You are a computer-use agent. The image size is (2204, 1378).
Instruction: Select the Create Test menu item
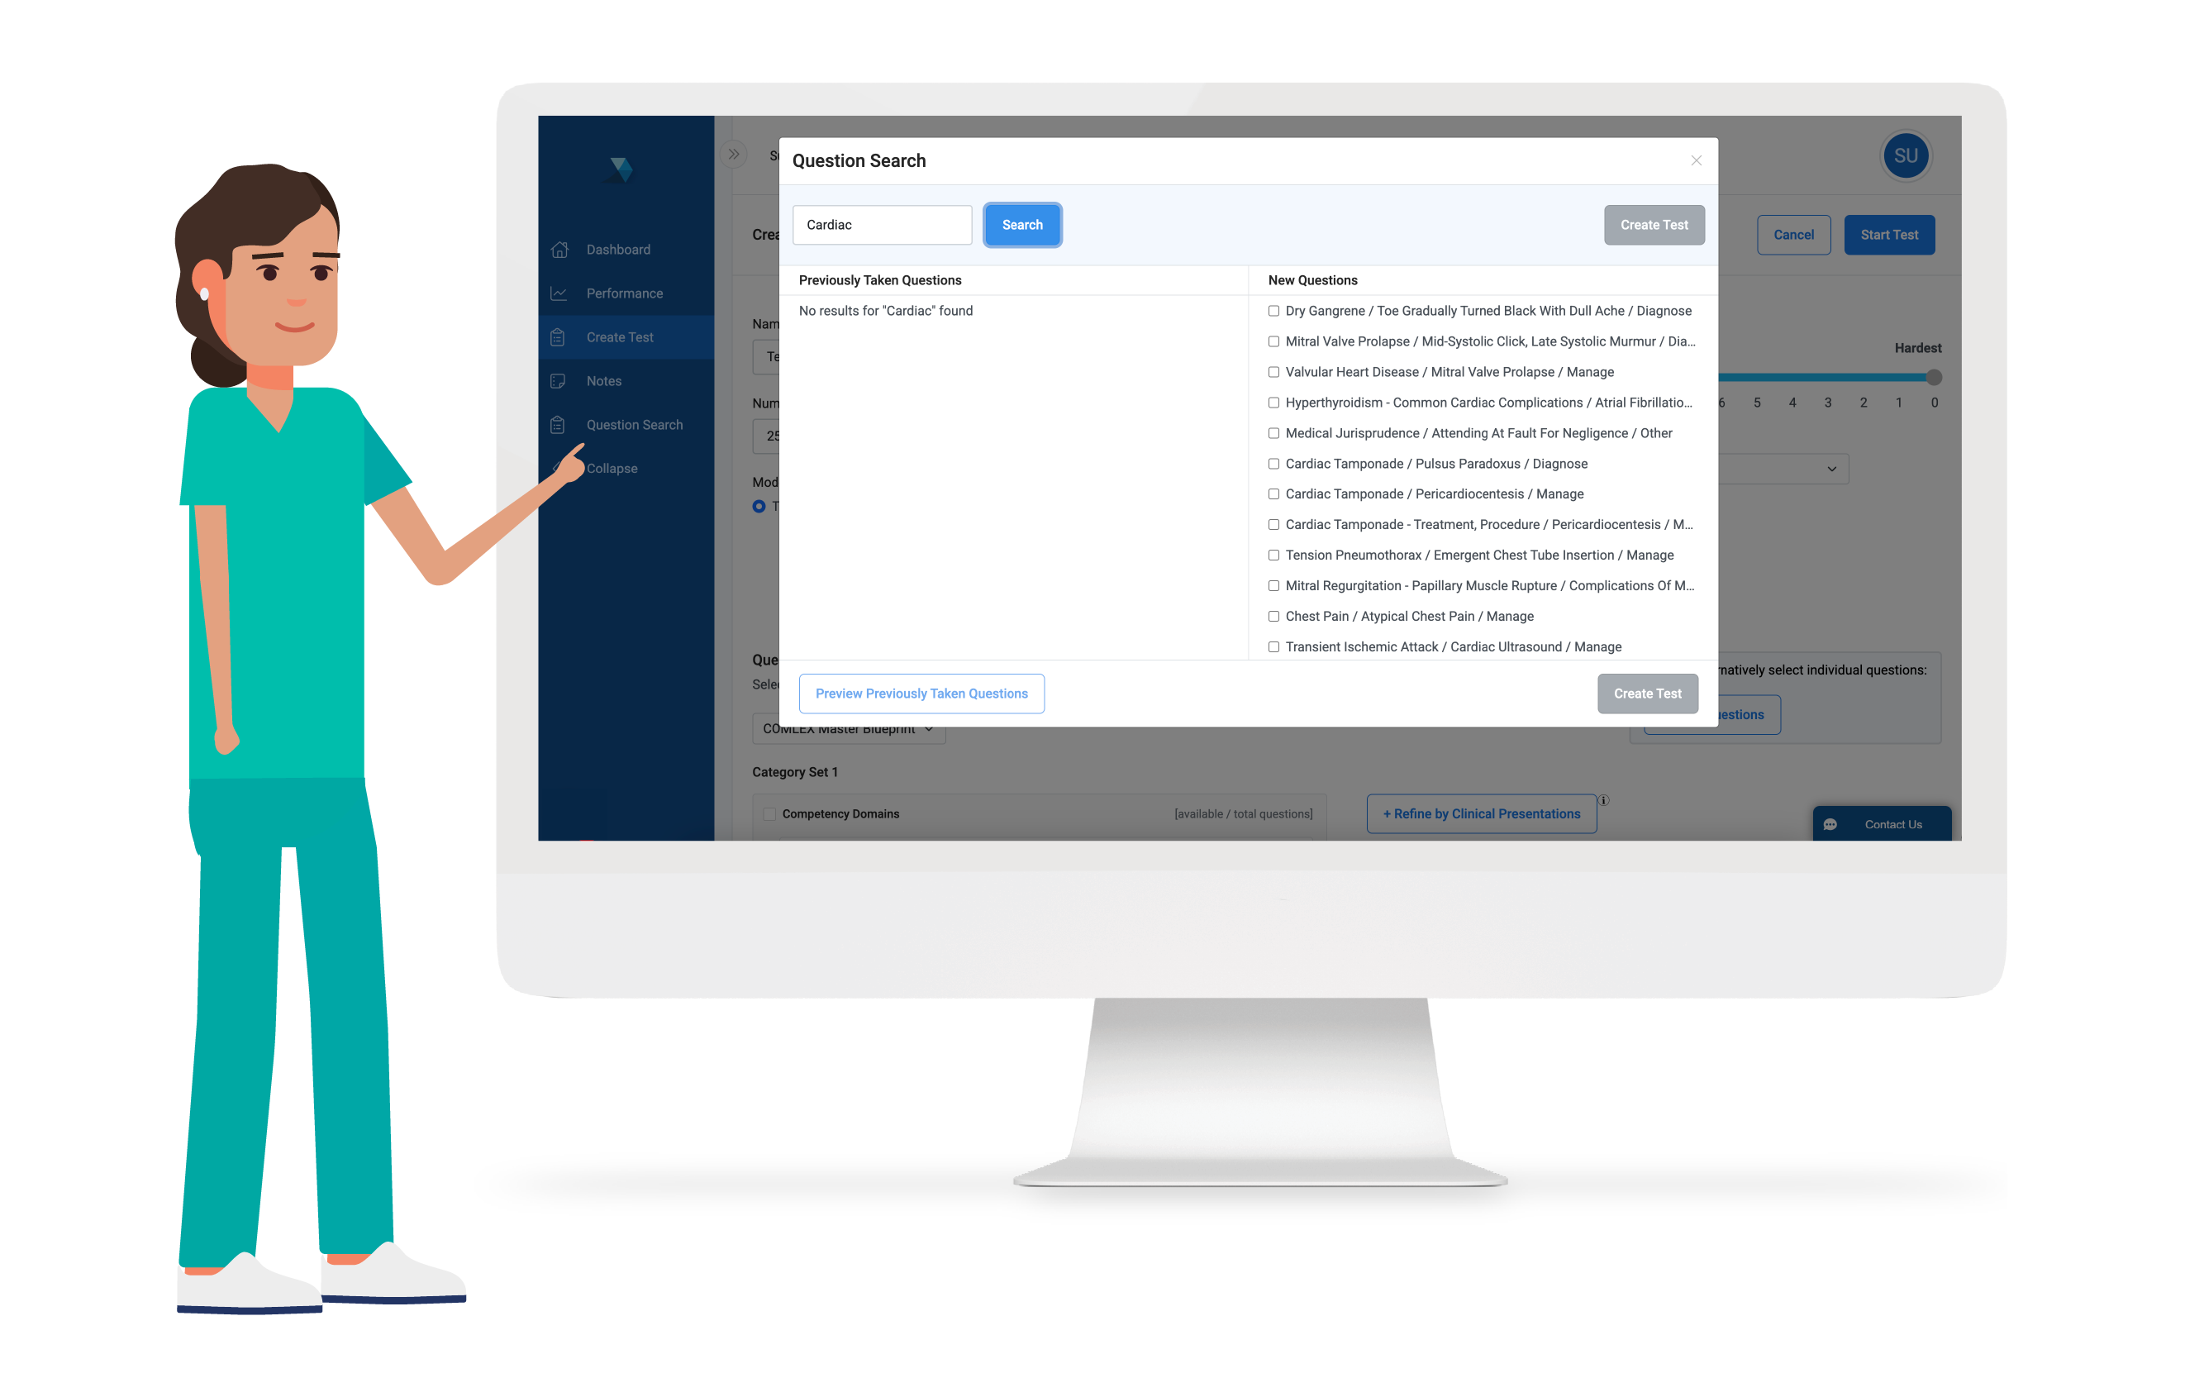point(622,336)
